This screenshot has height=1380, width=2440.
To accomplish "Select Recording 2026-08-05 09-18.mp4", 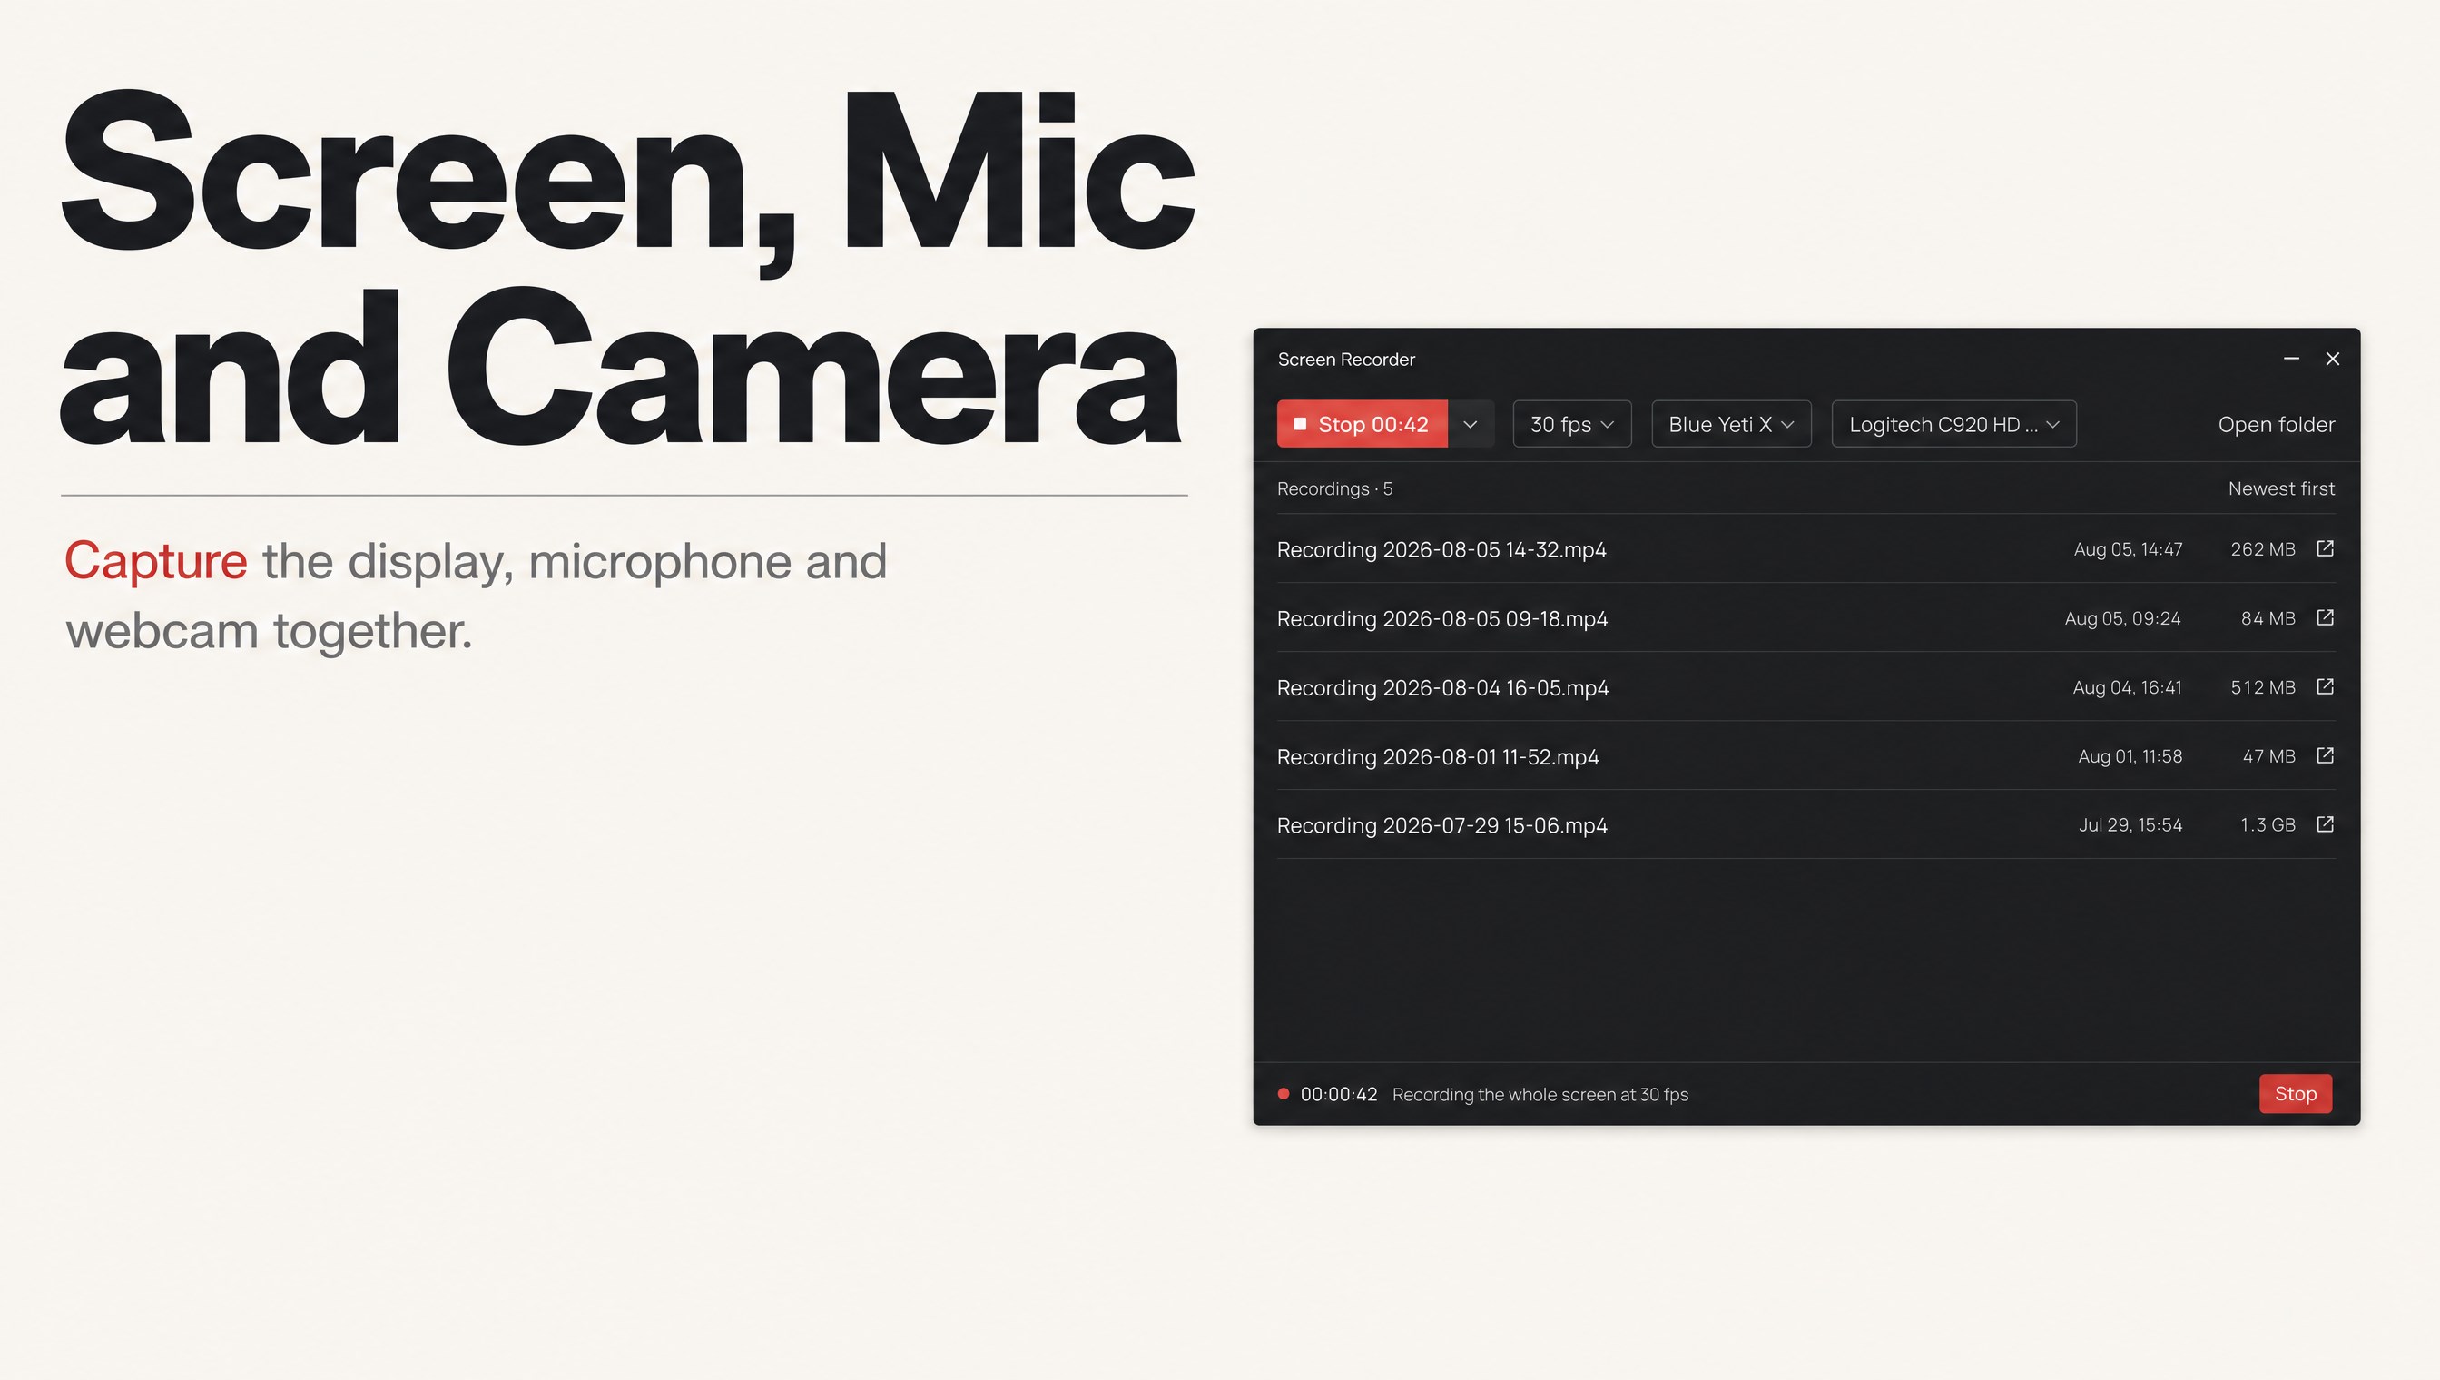I will [1806, 618].
